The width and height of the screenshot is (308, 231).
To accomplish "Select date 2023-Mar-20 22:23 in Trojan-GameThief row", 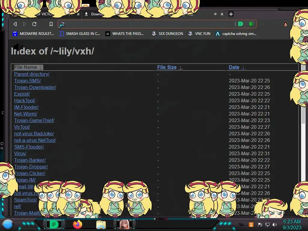I will tap(249, 120).
